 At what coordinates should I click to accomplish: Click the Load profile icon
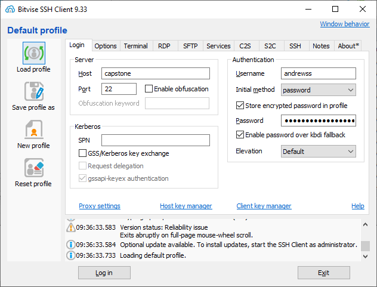point(33,53)
